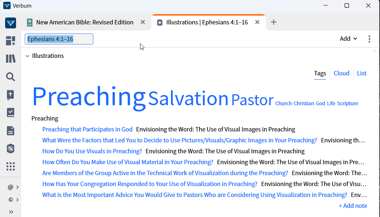Open Are Members of the Group link

(x=165, y=173)
